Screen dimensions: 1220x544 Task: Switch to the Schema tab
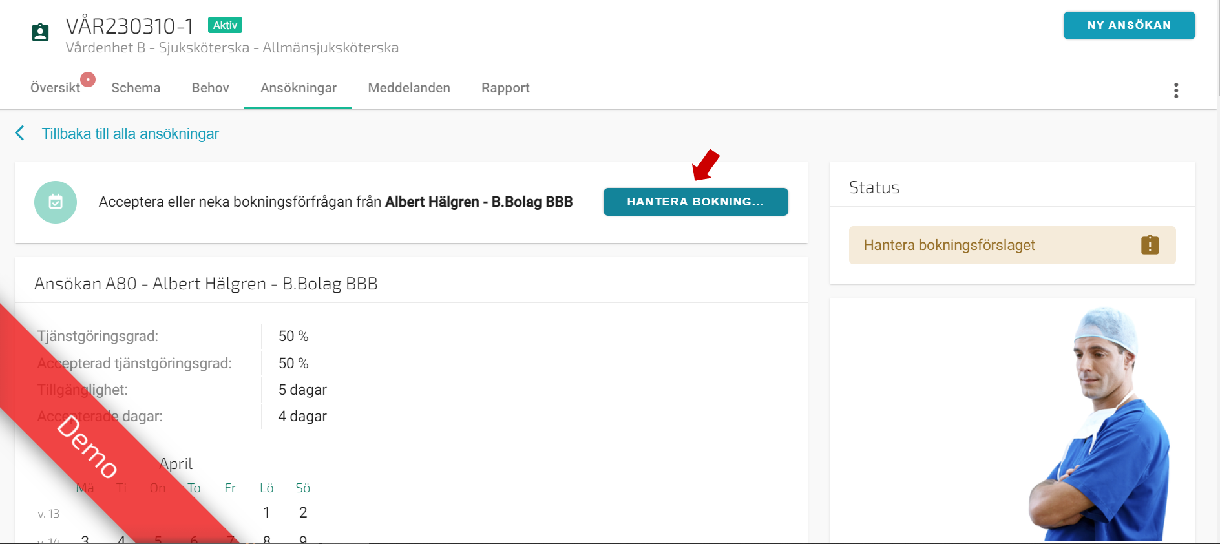pyautogui.click(x=136, y=88)
